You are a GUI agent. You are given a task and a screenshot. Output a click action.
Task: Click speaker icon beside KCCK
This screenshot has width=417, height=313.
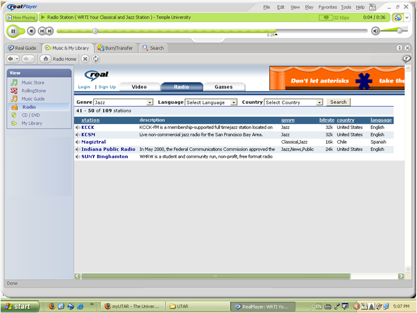[78, 127]
